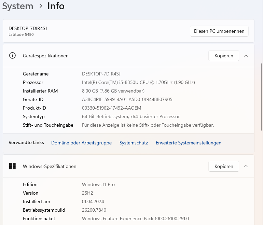
Task: Click Diesen PC umbenennen button
Action: 219,31
